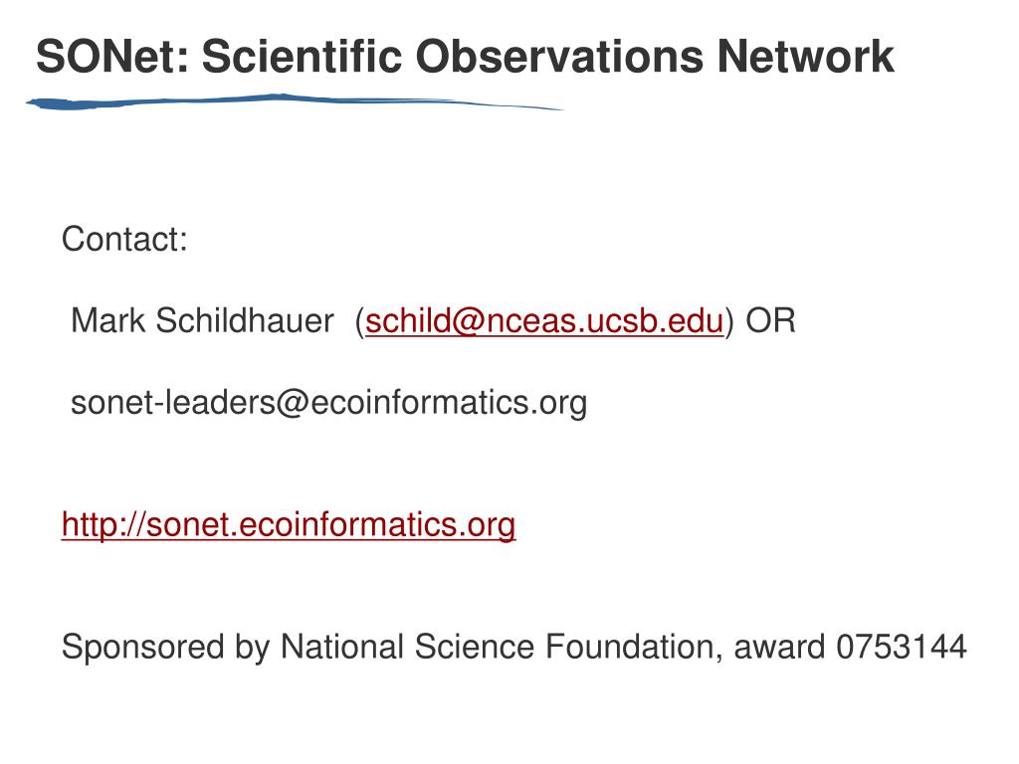
Task: Click the opening parenthesis before the schild email
Action: pyautogui.click(x=360, y=321)
